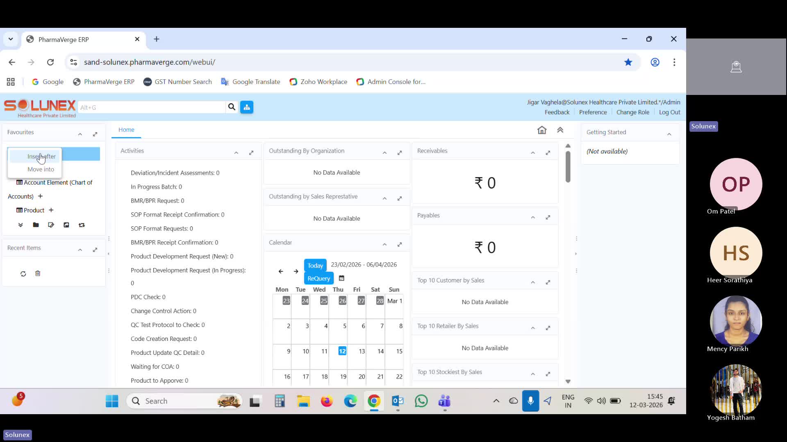Click the Log Out link at top right

pyautogui.click(x=669, y=112)
